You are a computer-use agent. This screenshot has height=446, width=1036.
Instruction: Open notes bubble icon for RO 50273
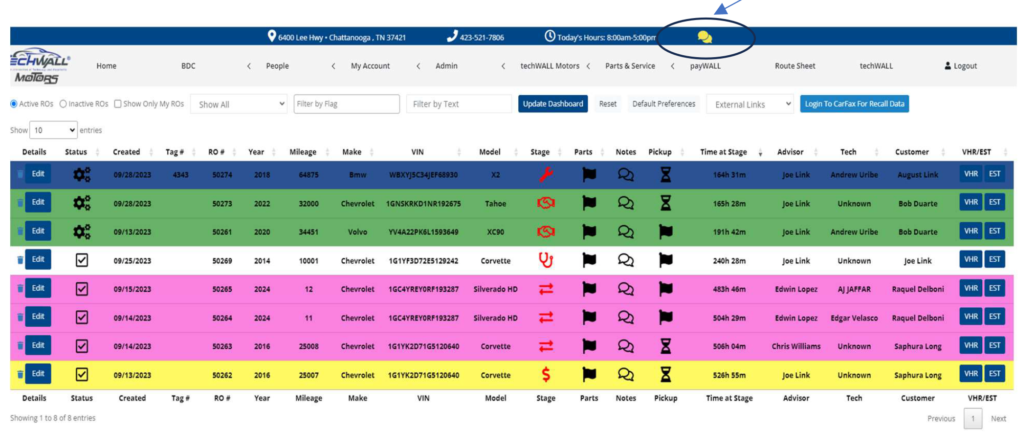pyautogui.click(x=625, y=203)
